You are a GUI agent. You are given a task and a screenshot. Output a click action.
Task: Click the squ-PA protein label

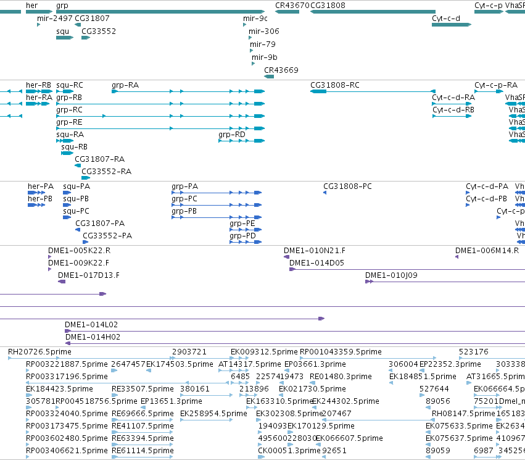pyautogui.click(x=76, y=186)
